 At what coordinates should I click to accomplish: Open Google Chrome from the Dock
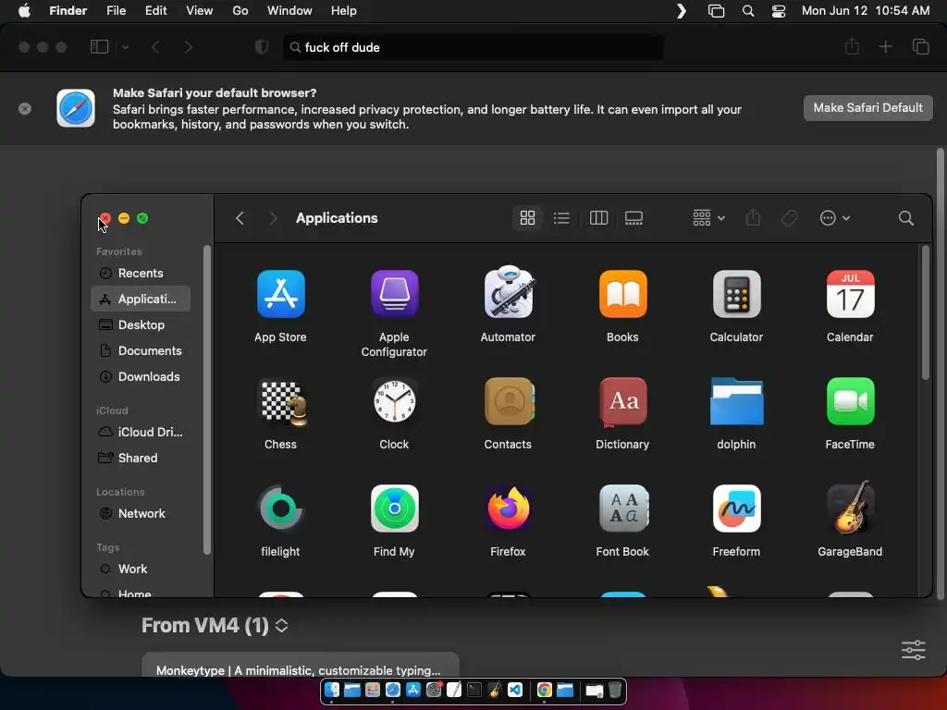coord(544,690)
